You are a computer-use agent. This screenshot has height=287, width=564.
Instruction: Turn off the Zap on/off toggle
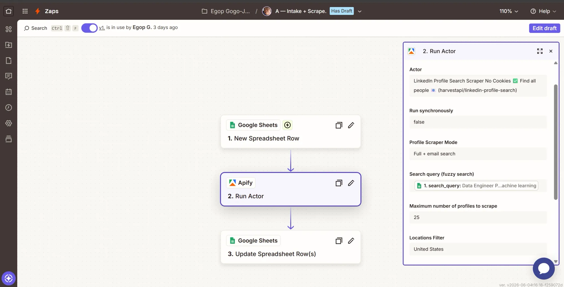click(89, 28)
